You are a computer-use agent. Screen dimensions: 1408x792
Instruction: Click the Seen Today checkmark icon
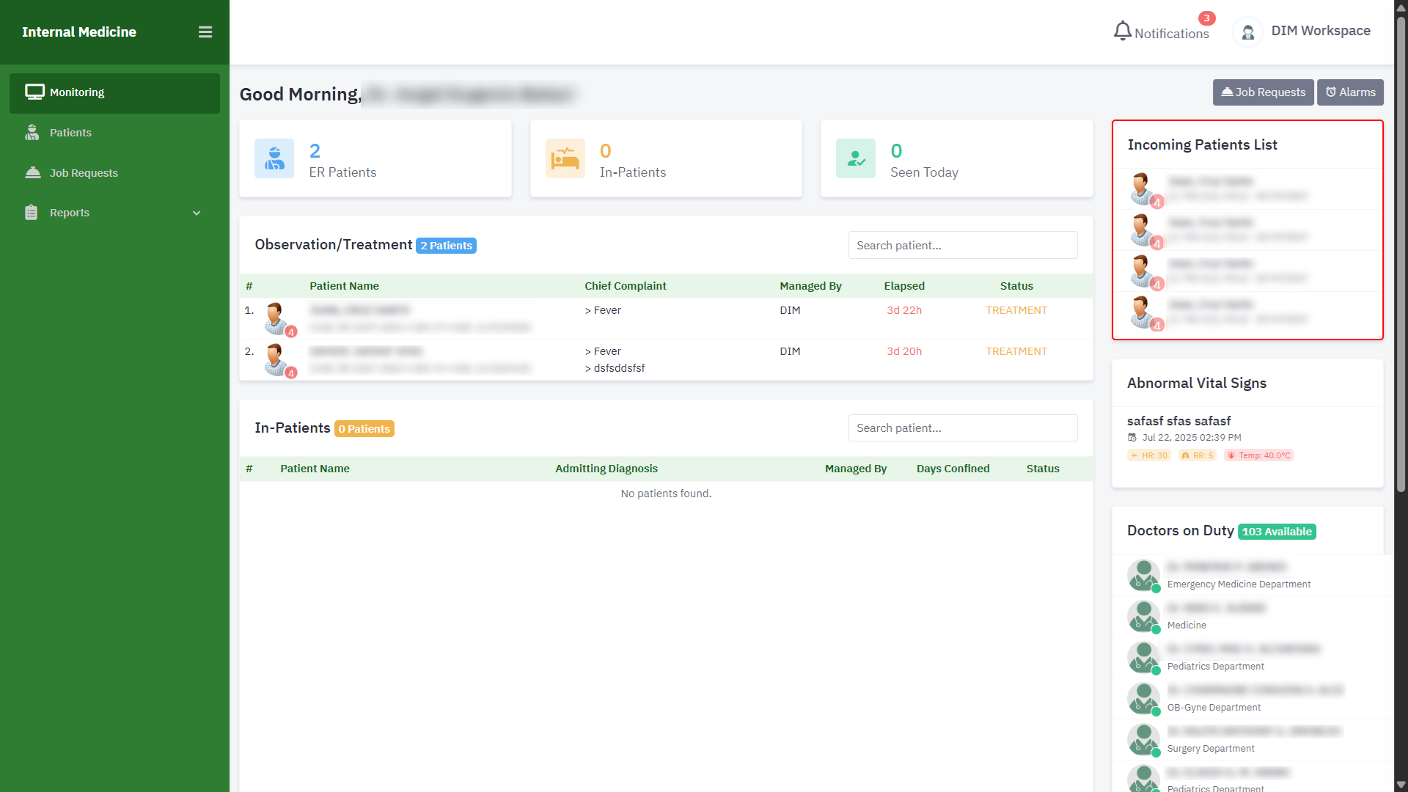pyautogui.click(x=855, y=158)
